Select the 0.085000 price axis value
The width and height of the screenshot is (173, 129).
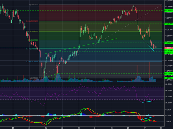click(x=169, y=30)
